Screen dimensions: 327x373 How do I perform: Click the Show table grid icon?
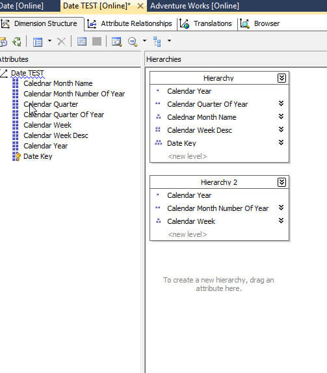tap(82, 42)
